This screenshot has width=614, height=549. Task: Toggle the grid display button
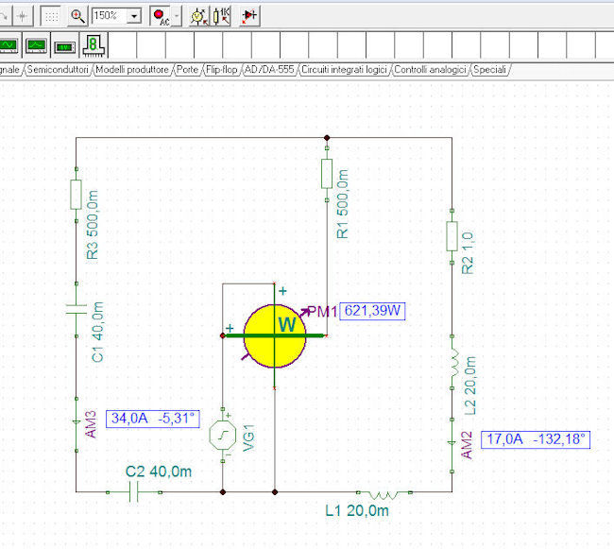(x=52, y=16)
